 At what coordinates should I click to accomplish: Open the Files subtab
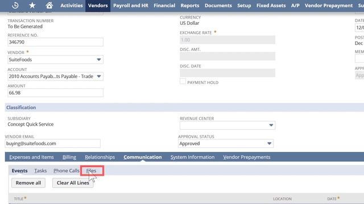pyautogui.click(x=91, y=171)
